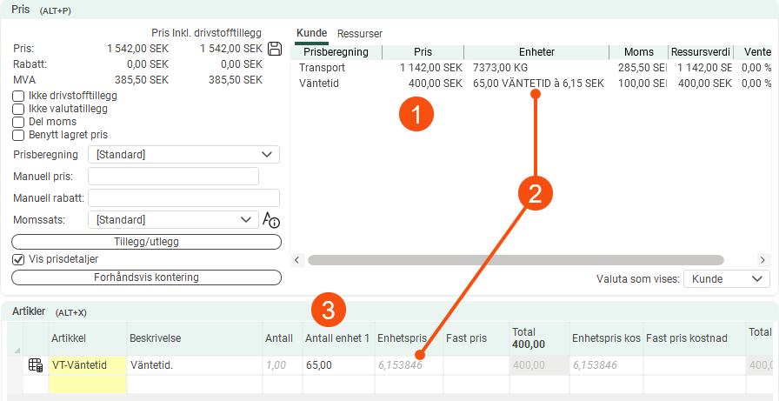The width and height of the screenshot is (779, 401).
Task: Click the right scroll arrow in price table
Action: tap(762, 260)
